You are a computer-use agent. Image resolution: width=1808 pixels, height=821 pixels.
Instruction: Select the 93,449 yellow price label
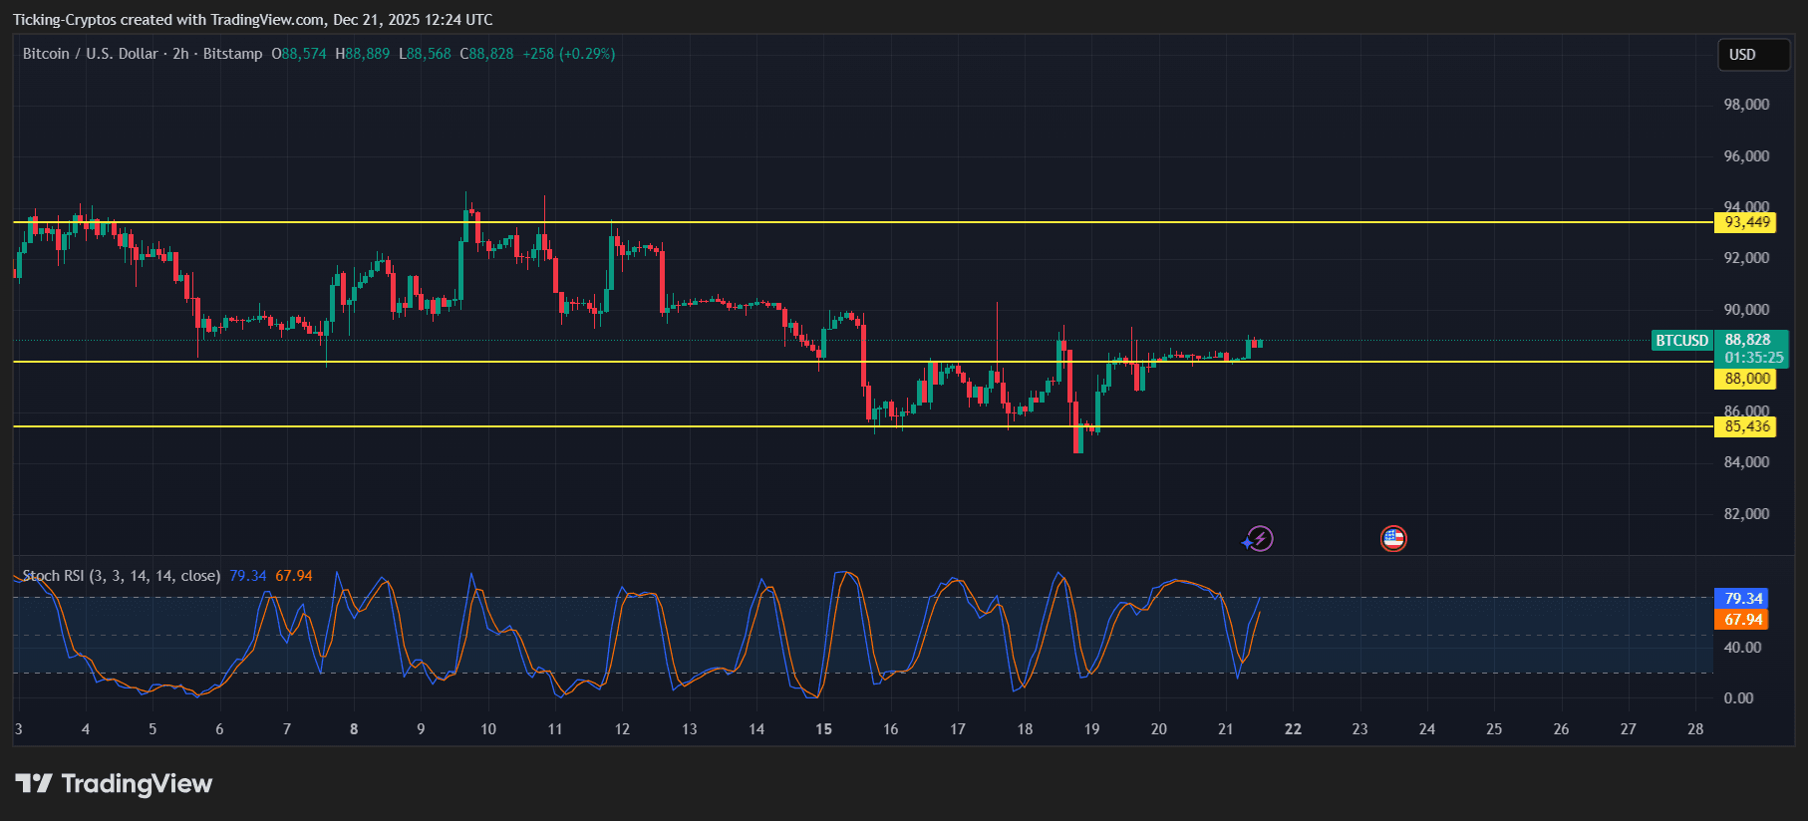click(1747, 222)
